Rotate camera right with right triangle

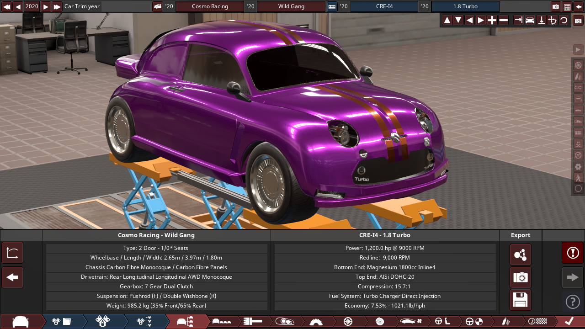[481, 20]
